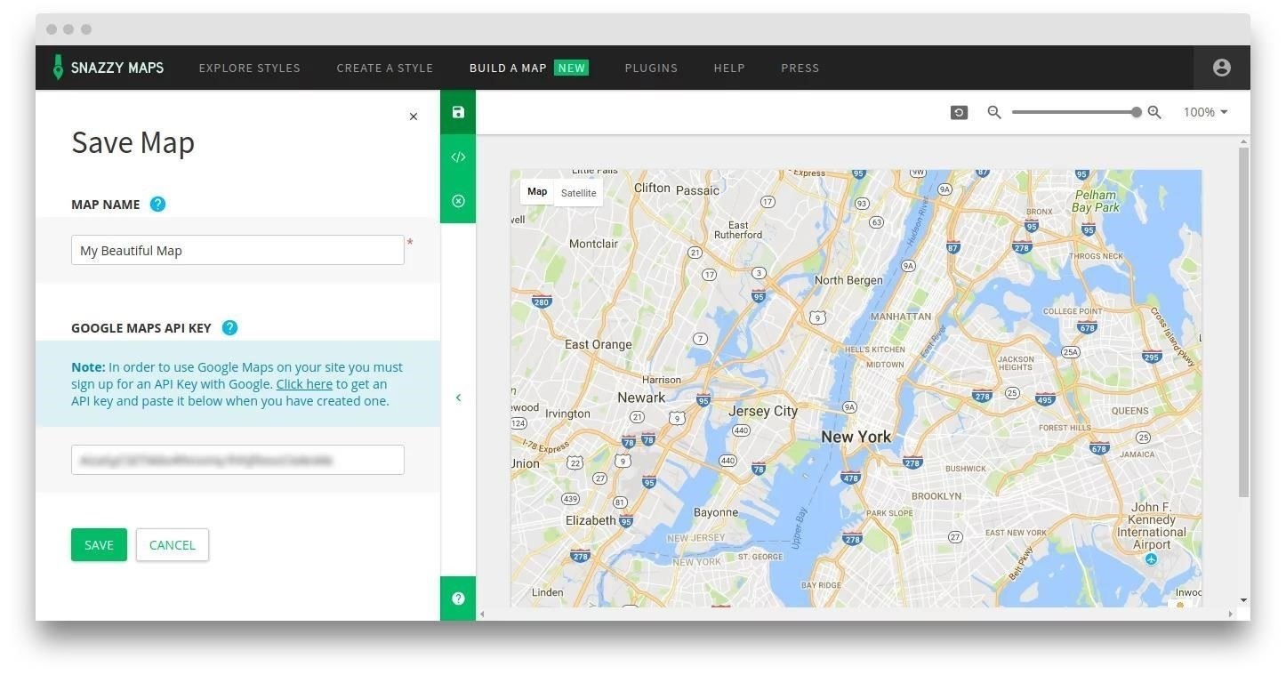Click the Jersey City map label
Viewport: 1286px width, 683px height.
pos(763,411)
